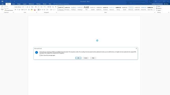170x95 pixels.
Task: Click the Clear All Formatting icon
Action: (36, 7)
